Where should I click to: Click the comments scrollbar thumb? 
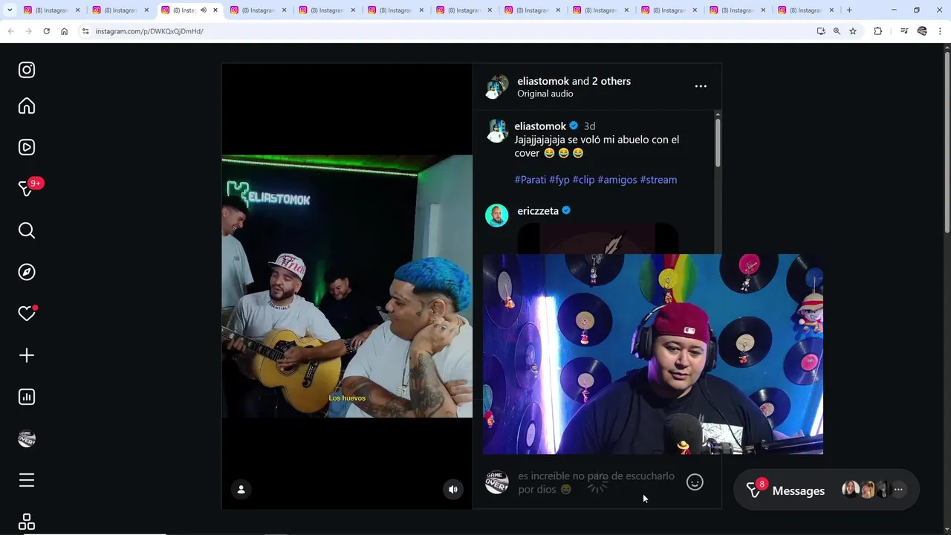coord(718,143)
